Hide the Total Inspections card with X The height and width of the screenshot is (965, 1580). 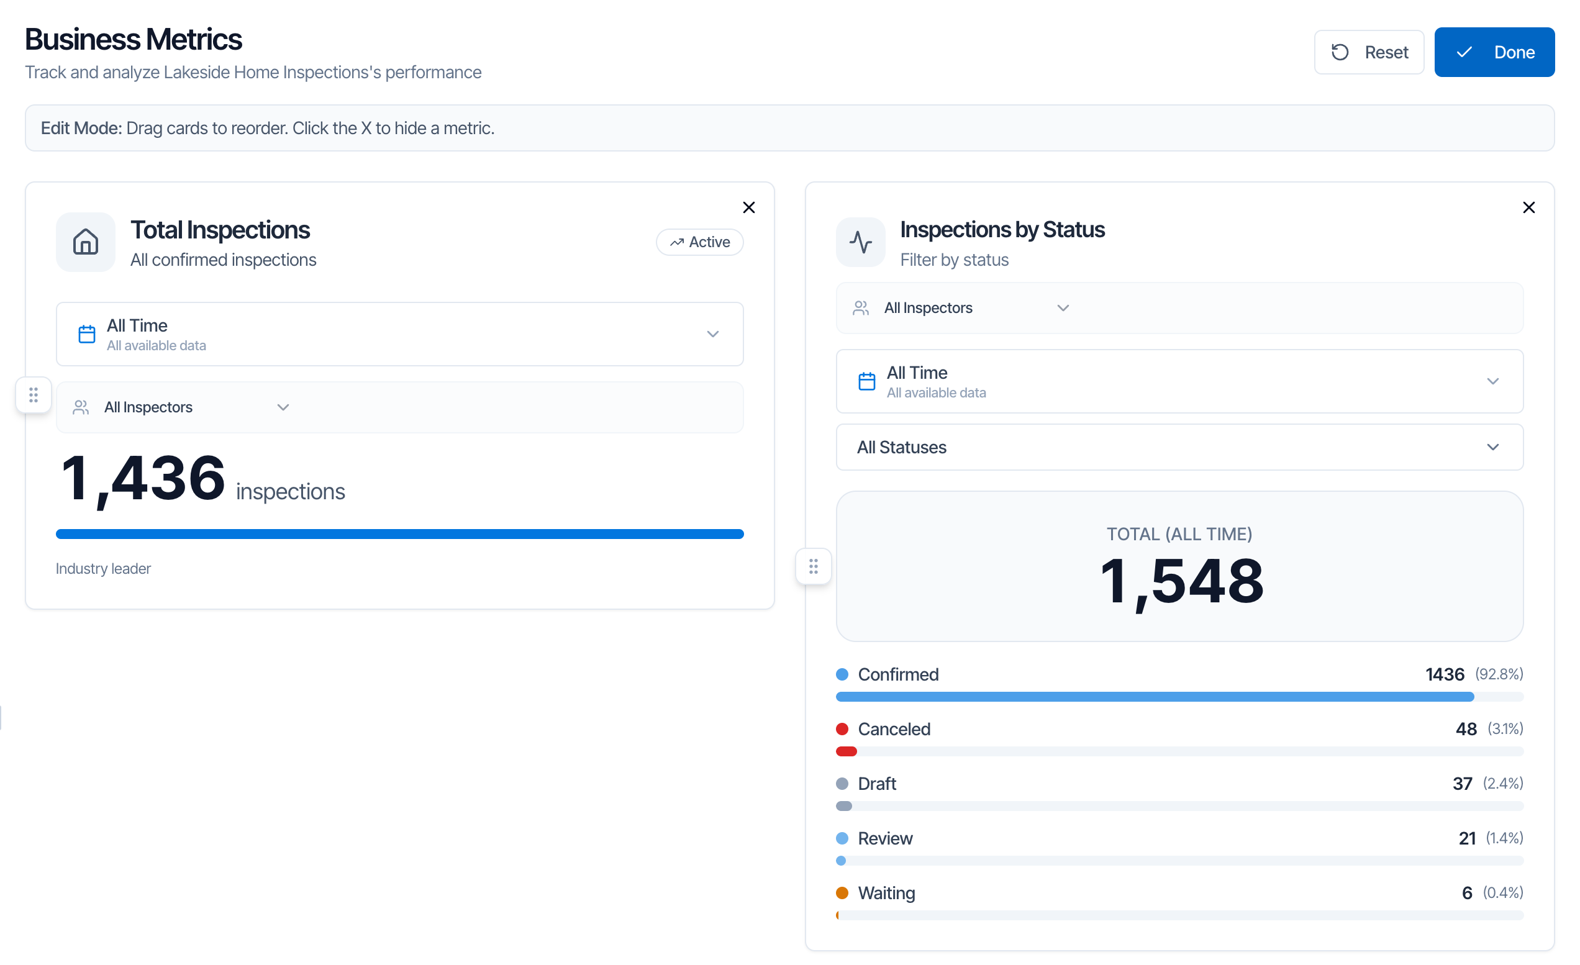tap(748, 207)
